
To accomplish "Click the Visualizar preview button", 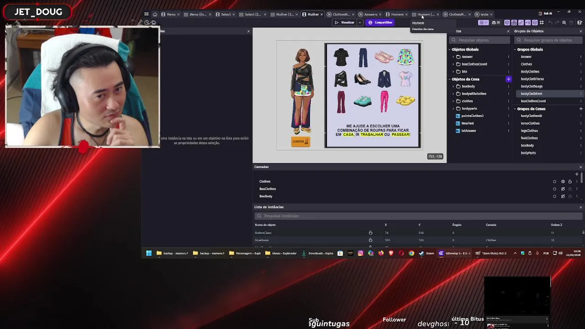I will point(345,22).
